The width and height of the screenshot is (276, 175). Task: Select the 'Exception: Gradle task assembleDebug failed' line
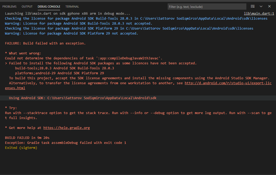[x=66, y=143]
